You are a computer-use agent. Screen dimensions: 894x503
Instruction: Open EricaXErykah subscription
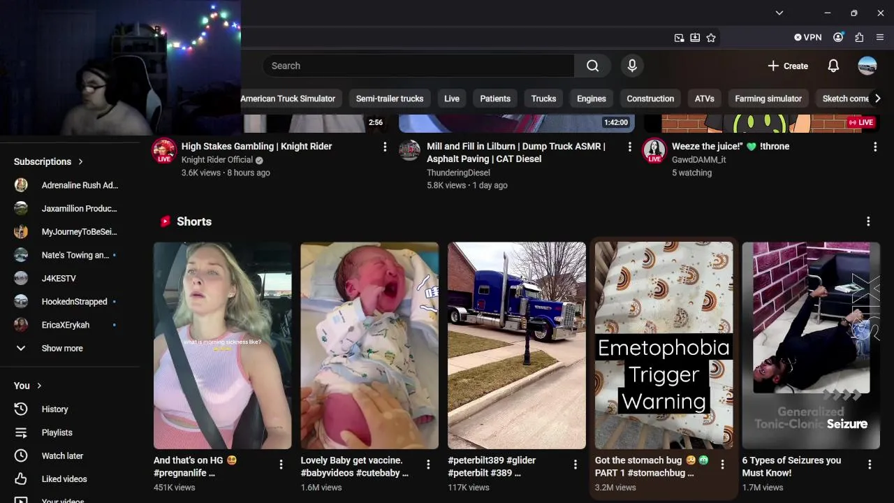tap(70, 325)
